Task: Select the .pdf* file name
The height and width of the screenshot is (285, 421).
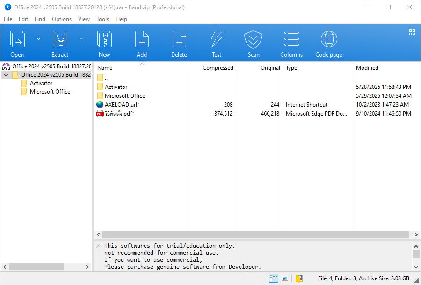Action: [x=119, y=114]
